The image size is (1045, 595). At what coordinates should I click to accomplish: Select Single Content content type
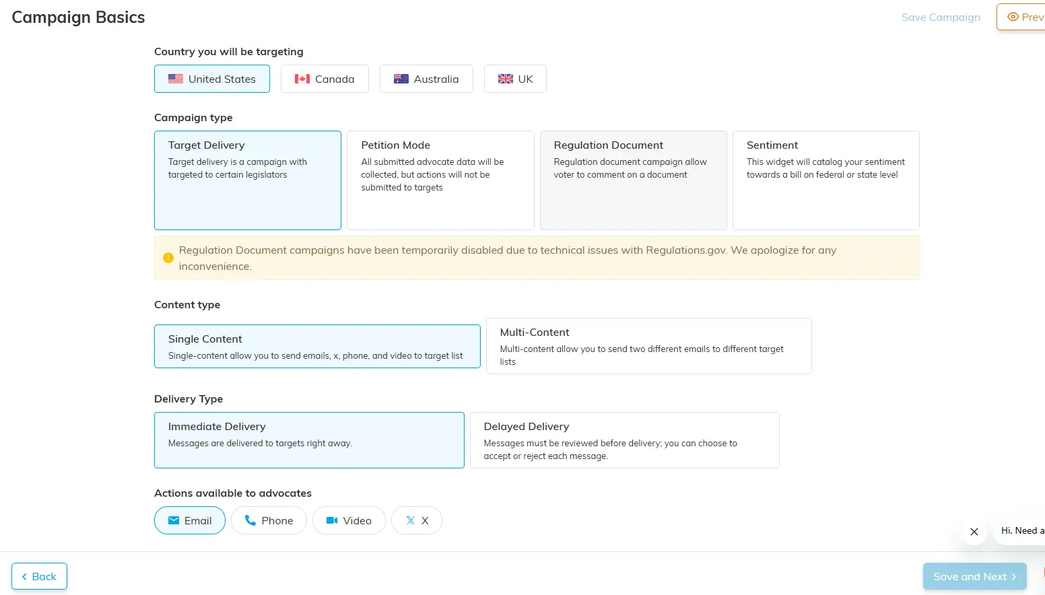click(x=317, y=346)
